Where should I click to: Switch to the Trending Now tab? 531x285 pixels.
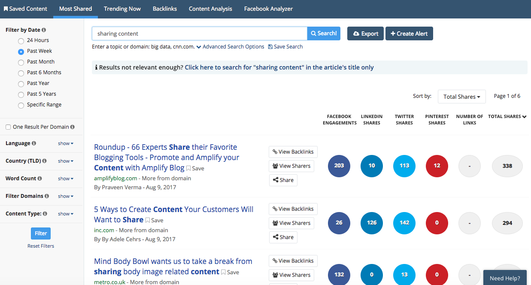click(x=122, y=9)
